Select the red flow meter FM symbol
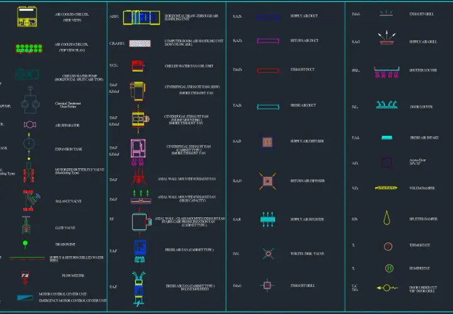This screenshot has height=314, width=453. (25, 278)
